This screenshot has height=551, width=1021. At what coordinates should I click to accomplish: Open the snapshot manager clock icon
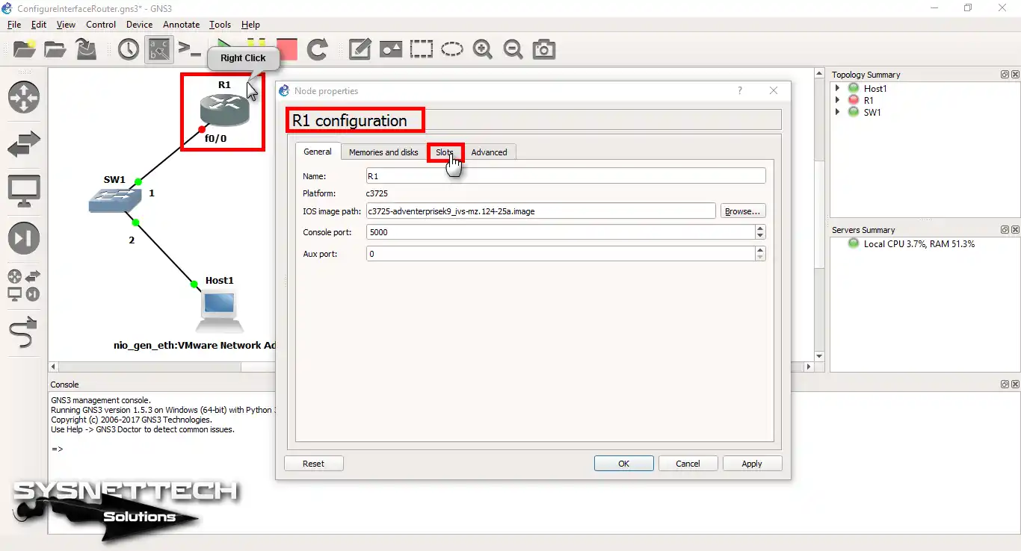128,50
